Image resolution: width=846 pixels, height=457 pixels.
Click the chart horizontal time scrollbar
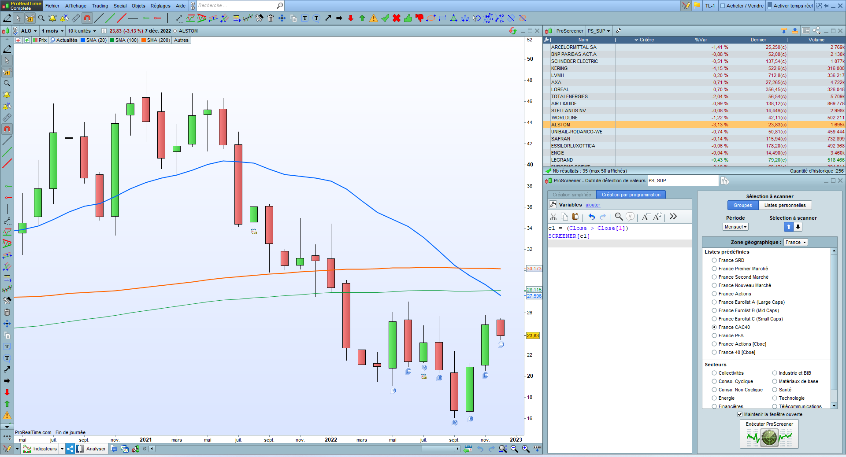coord(305,449)
